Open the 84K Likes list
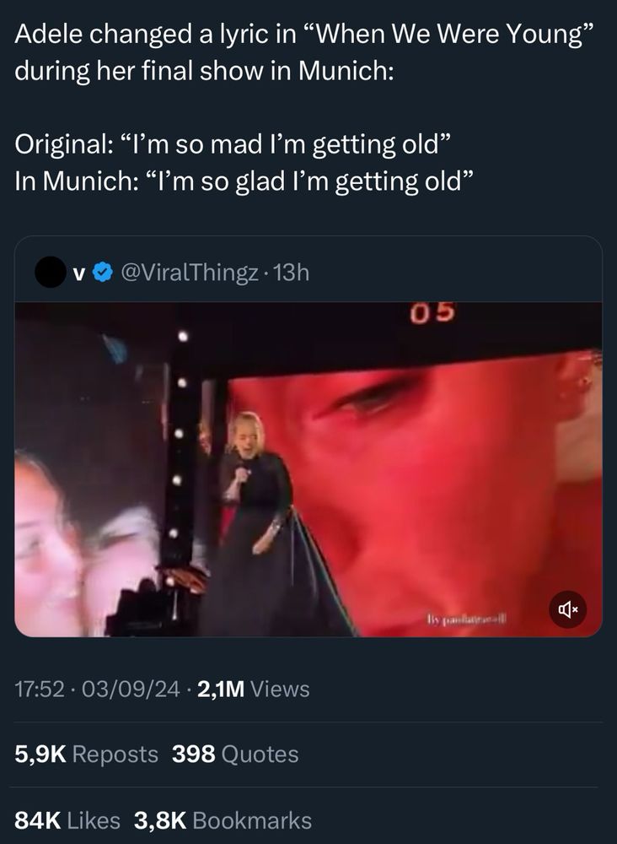This screenshot has width=617, height=844. tap(67, 820)
